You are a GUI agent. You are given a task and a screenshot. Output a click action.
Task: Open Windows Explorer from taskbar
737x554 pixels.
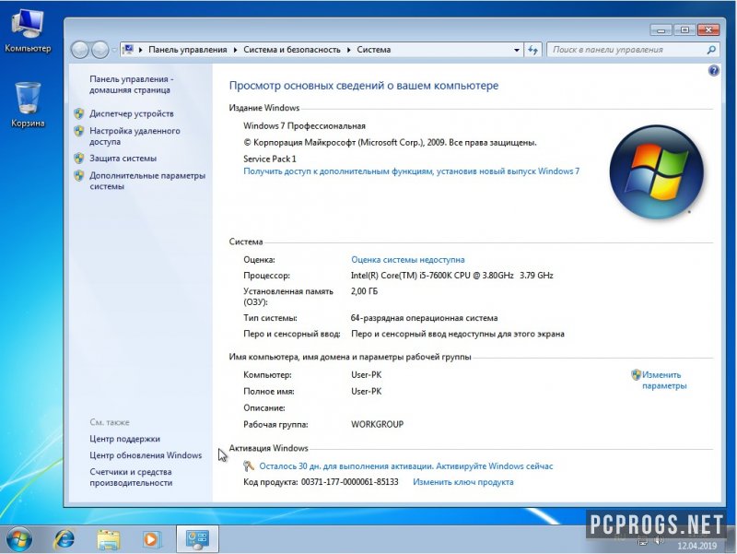(109, 539)
